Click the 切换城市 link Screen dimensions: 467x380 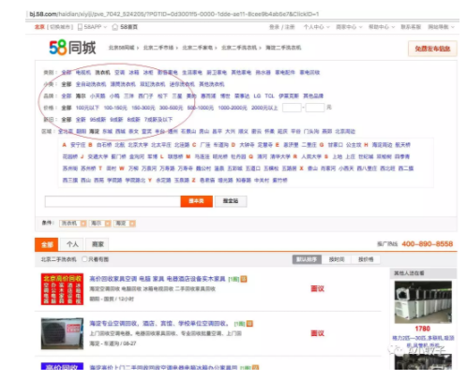coord(60,27)
